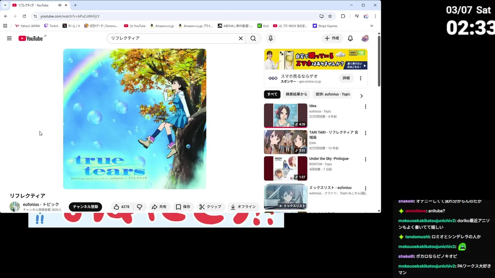Open Under the Sky -Prologue- thumbnail

[x=286, y=168]
